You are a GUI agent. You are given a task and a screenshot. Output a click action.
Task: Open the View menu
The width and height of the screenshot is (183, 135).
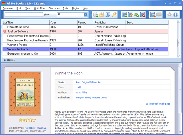point(28,8)
